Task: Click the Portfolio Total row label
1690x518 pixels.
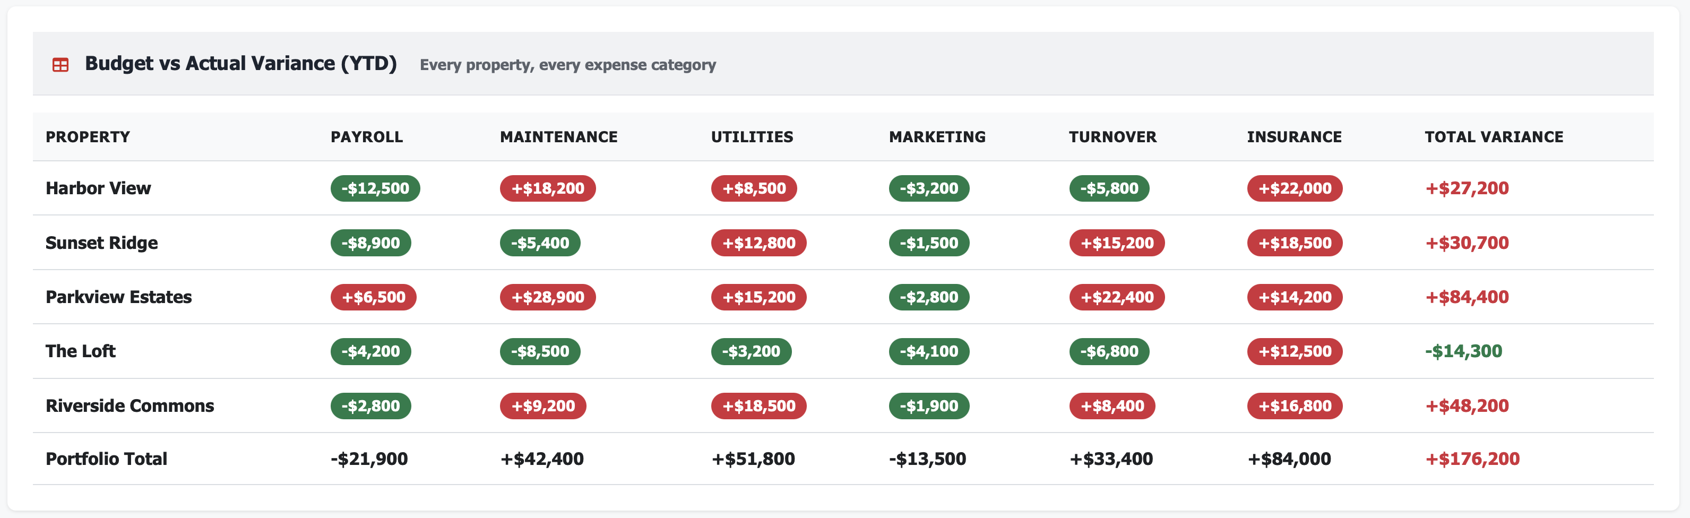Action: [106, 459]
